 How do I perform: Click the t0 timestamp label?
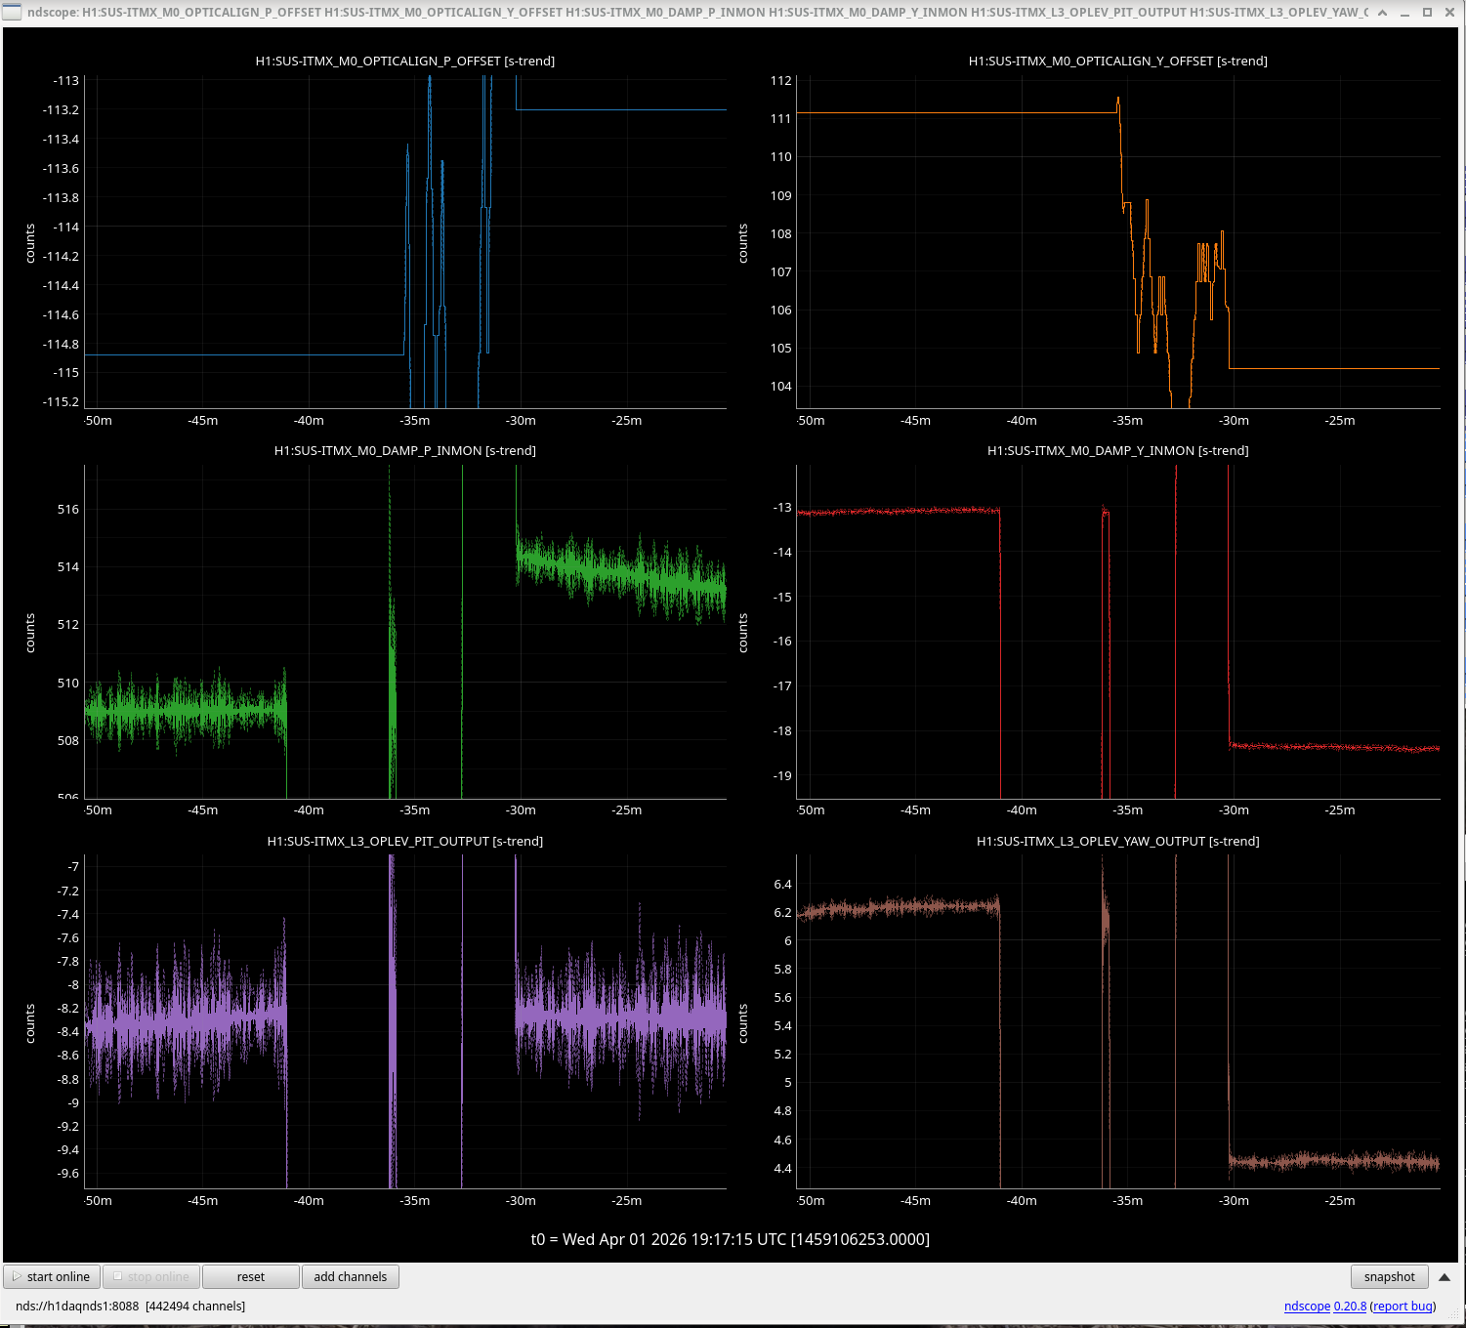coord(731,1239)
